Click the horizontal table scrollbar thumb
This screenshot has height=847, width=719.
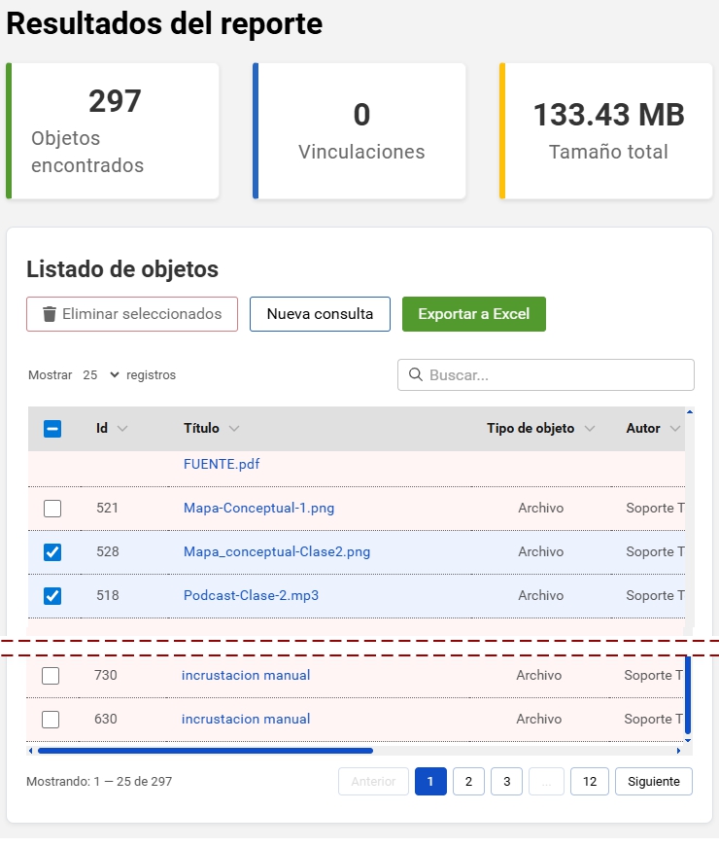pos(204,751)
